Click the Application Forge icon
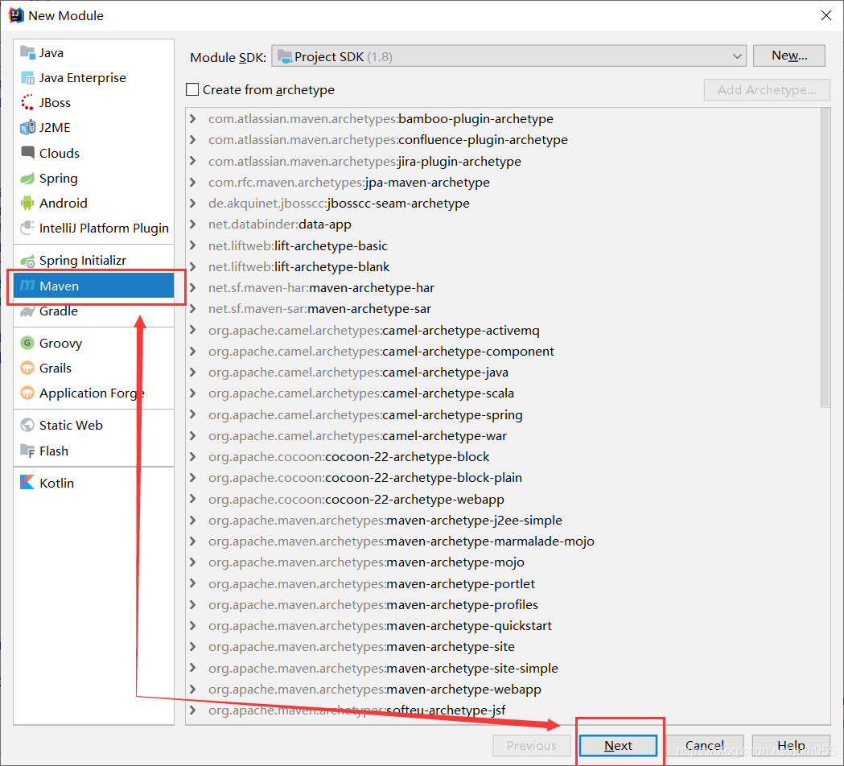This screenshot has height=766, width=844. (27, 393)
